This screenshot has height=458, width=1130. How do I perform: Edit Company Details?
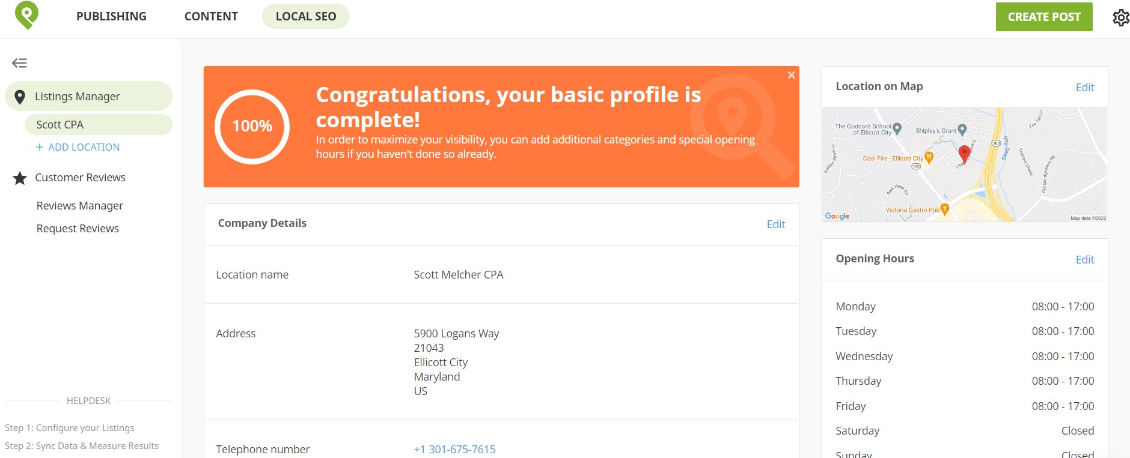point(776,224)
